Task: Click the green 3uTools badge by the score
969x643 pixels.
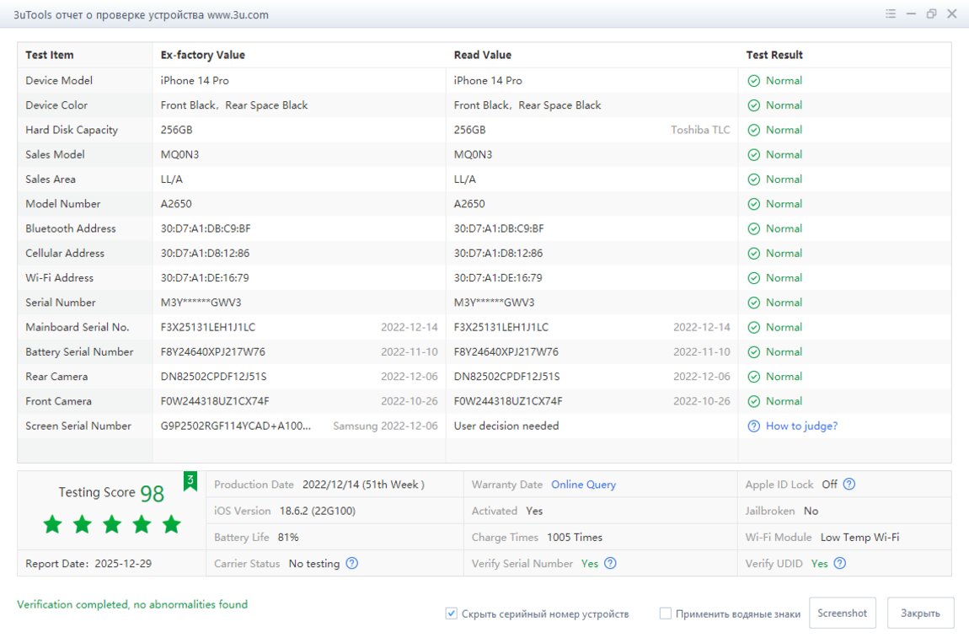Action: pyautogui.click(x=190, y=481)
